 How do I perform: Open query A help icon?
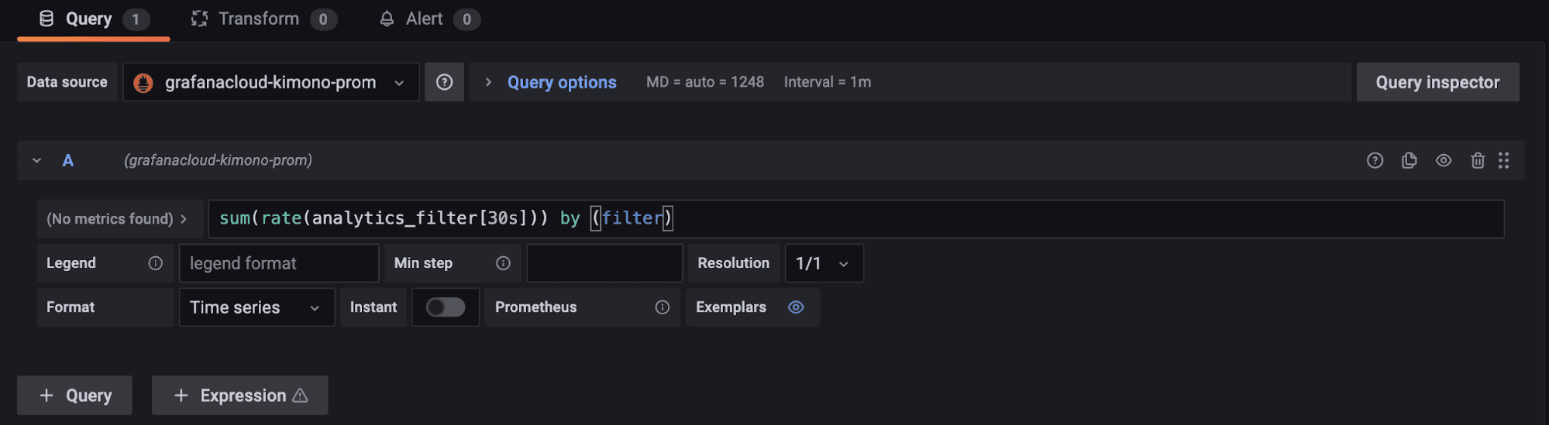[1375, 160]
